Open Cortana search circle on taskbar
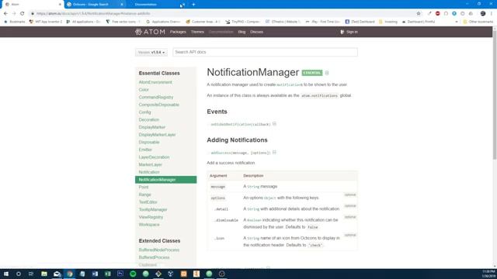The image size is (497, 279). click(x=19, y=274)
